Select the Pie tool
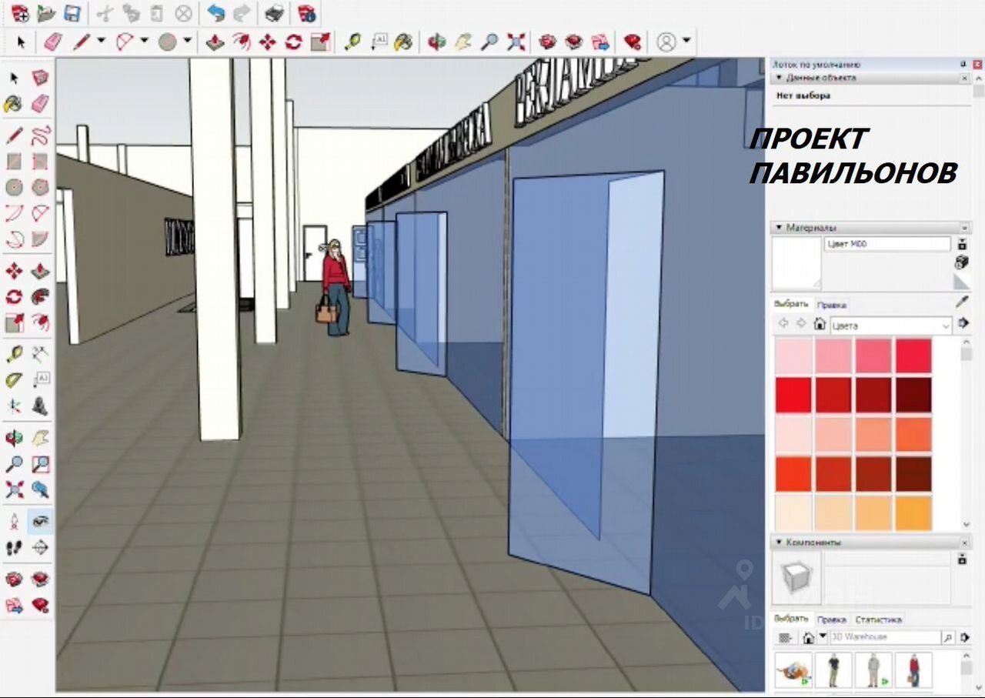The height and width of the screenshot is (698, 985). click(40, 239)
